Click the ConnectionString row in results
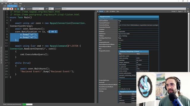190x106 pixels. click(129, 25)
